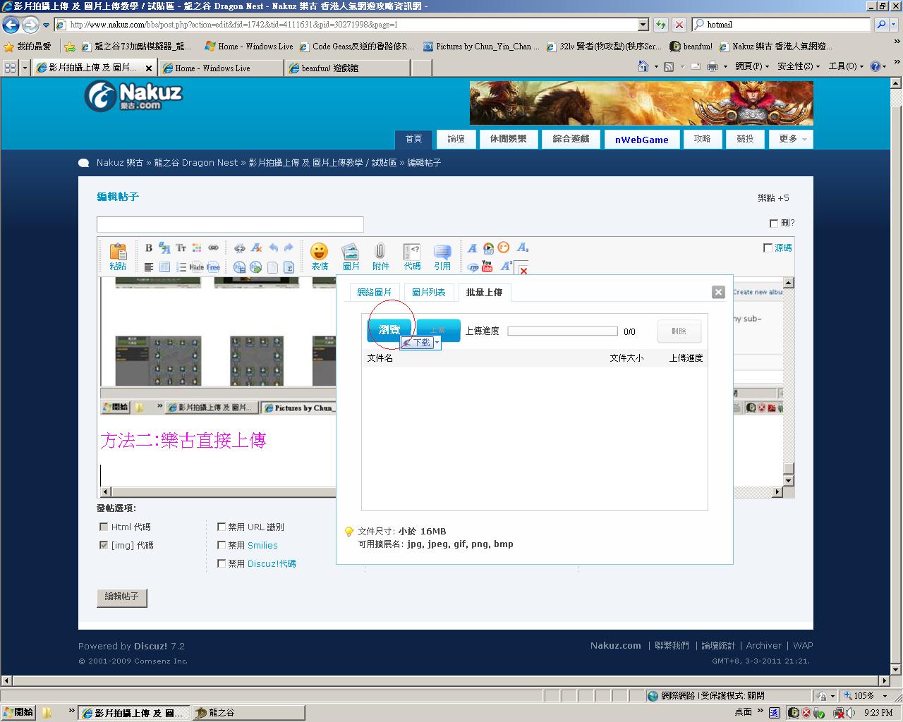Click the post title input field
Screen dimensions: 903x722
pyautogui.click(x=230, y=224)
